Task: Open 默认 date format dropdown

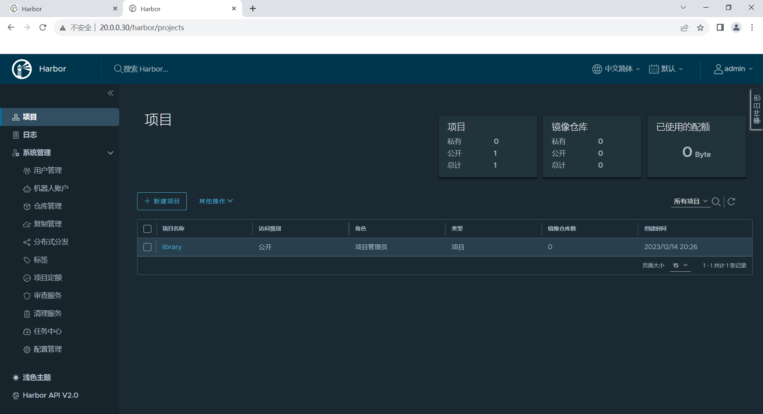Action: [666, 69]
